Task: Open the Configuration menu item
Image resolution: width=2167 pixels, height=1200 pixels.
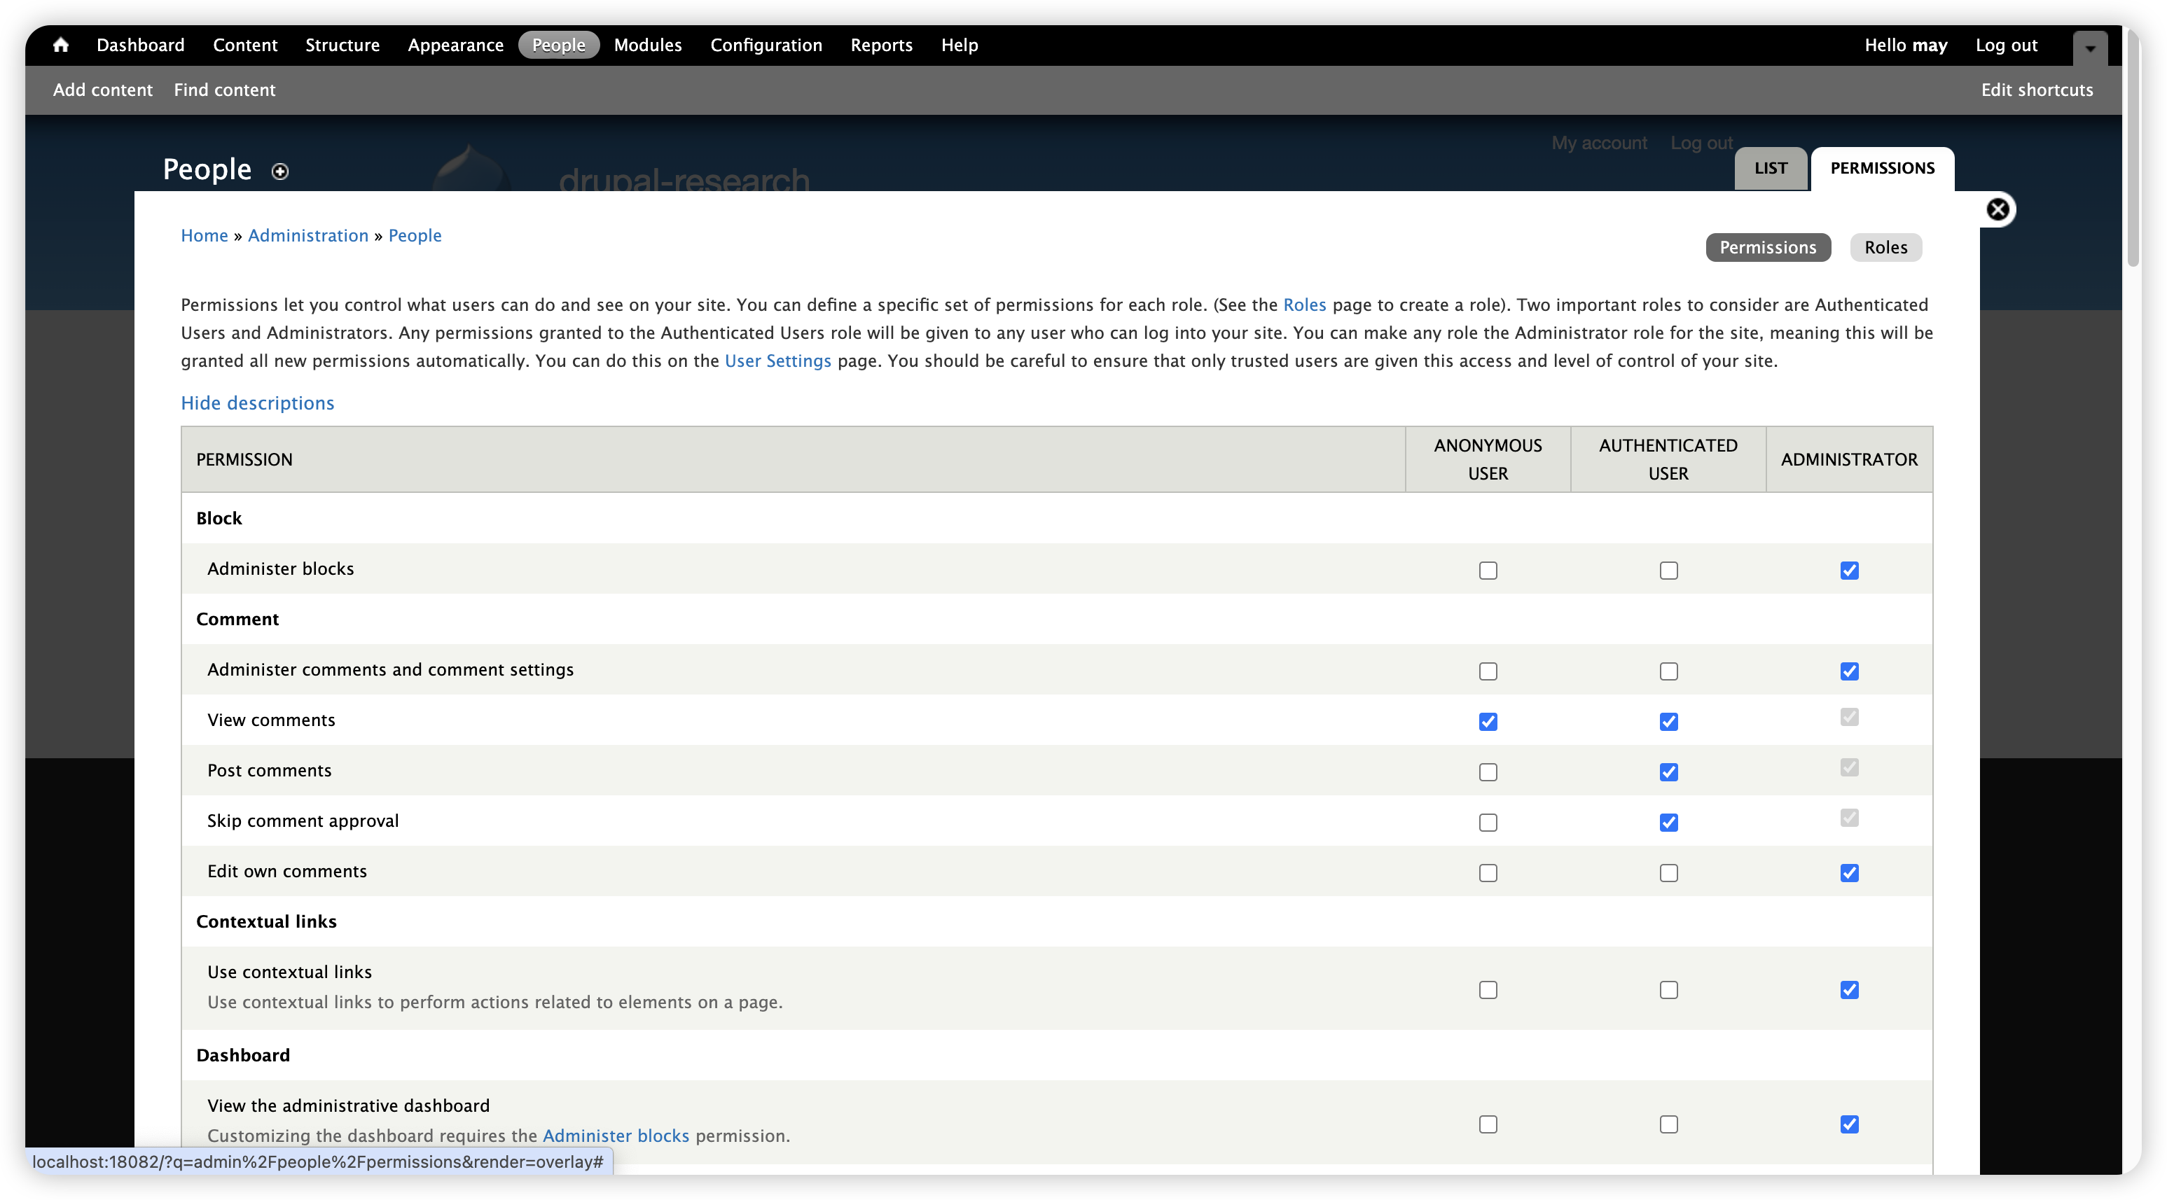Action: click(x=766, y=45)
